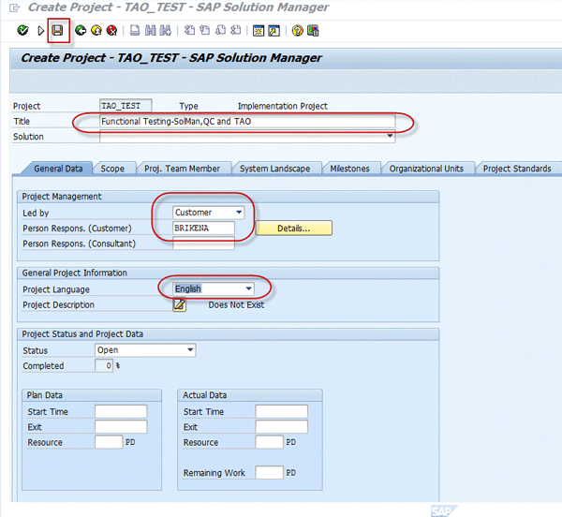Switch to the General Data tab
Viewport: 562px width, 517px height.
pos(58,169)
